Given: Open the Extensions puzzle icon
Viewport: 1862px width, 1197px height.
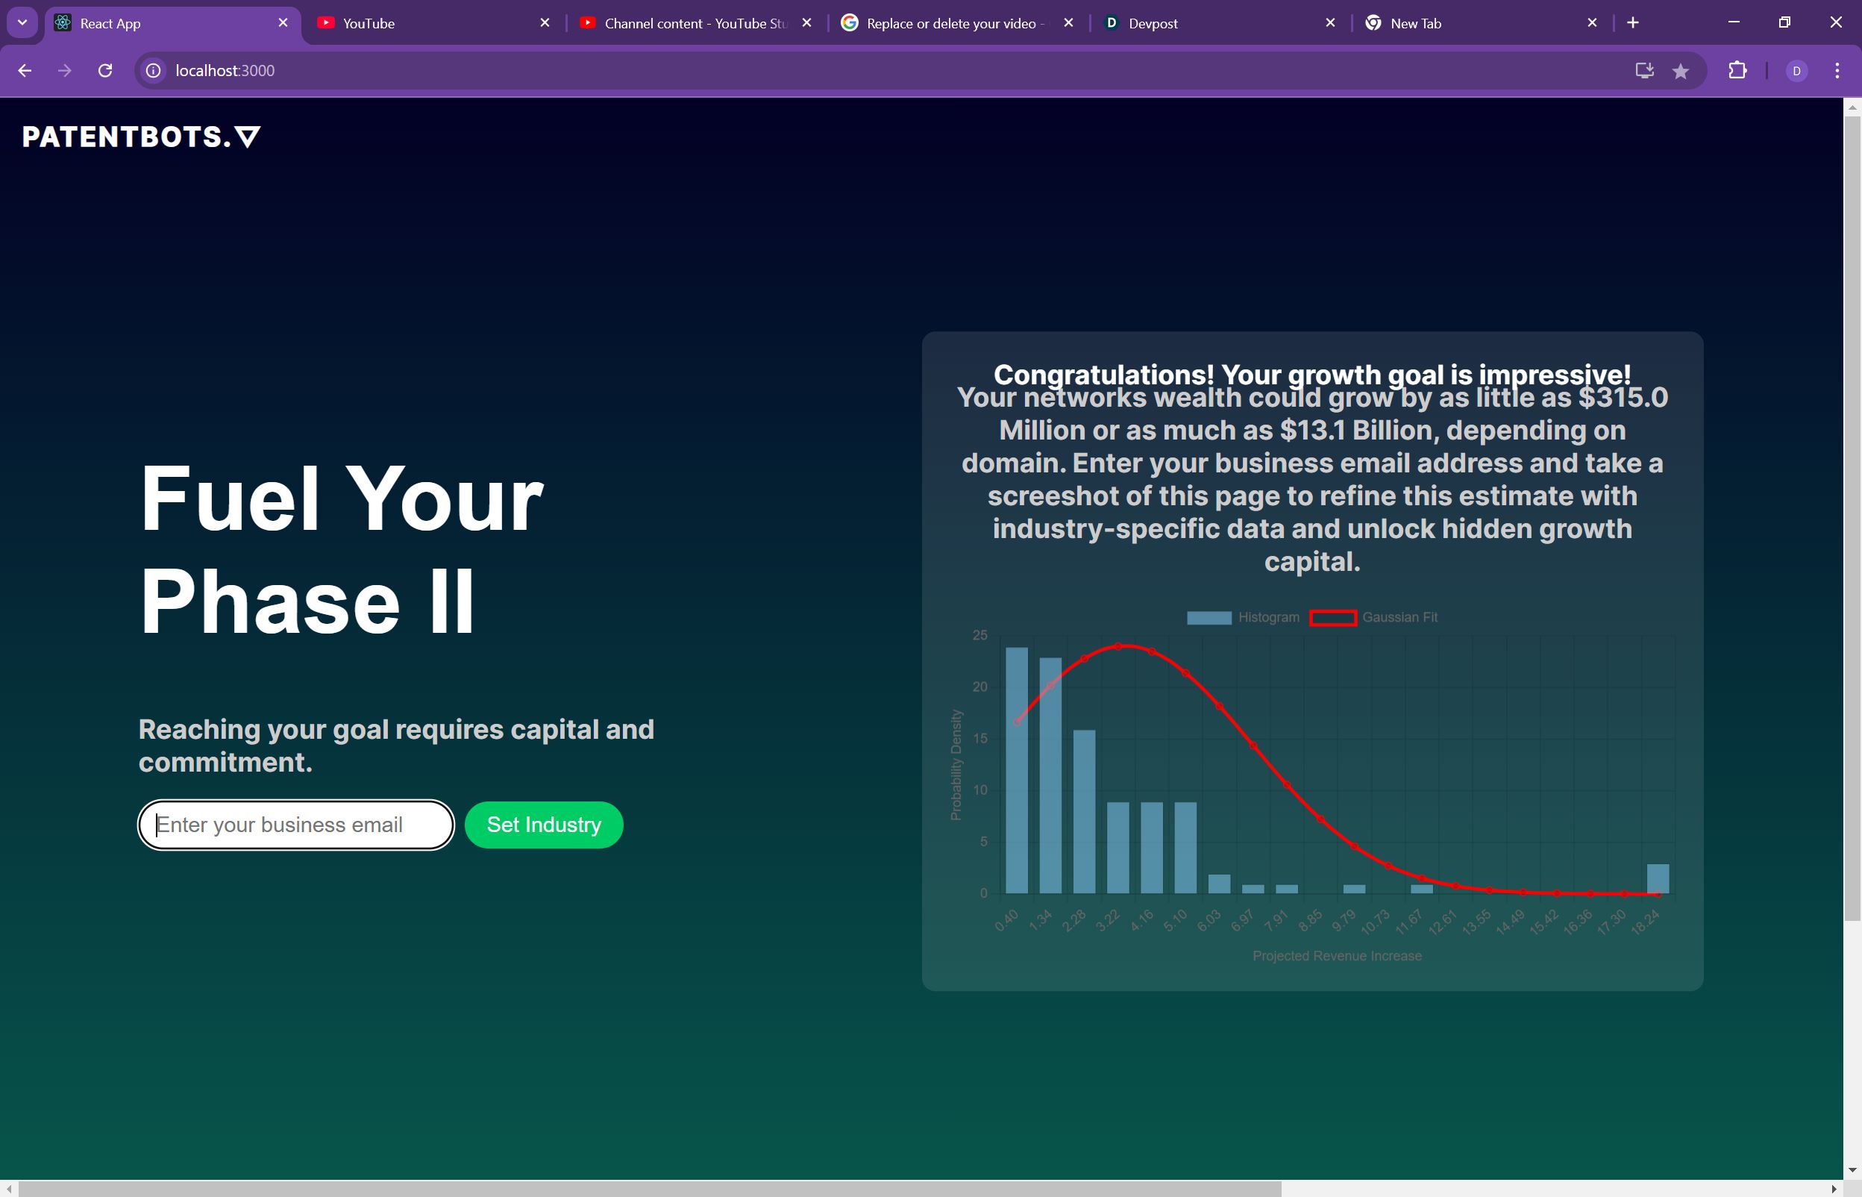Looking at the screenshot, I should (1737, 71).
